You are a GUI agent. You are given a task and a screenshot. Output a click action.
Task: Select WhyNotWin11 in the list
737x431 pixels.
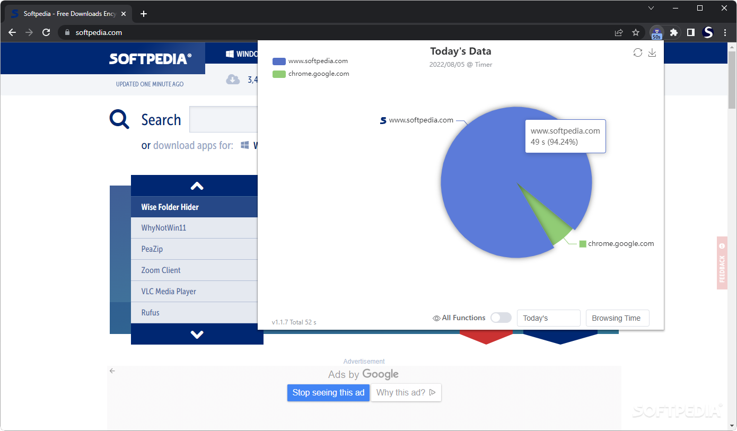(x=194, y=228)
